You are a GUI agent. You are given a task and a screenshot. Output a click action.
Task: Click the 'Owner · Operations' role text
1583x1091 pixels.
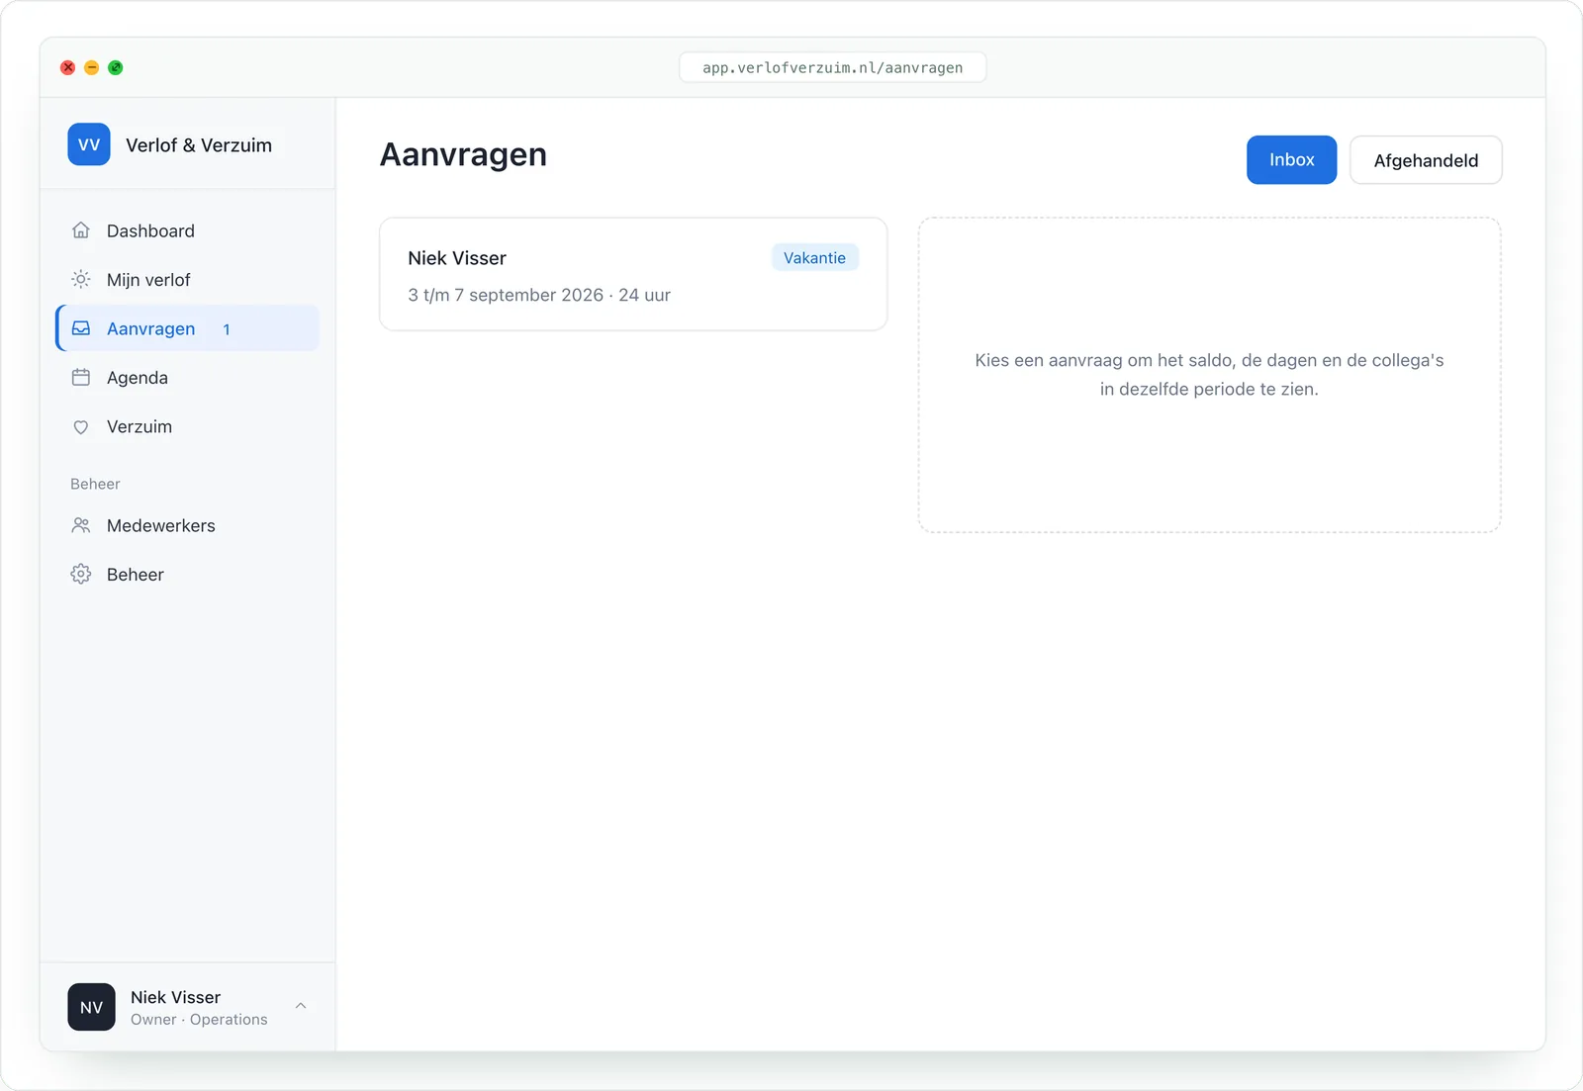(x=199, y=1020)
